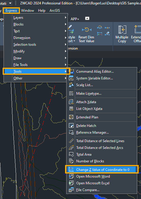Expand the Blocks submenu
Image resolution: width=141 pixels, height=199 pixels.
point(36,24)
